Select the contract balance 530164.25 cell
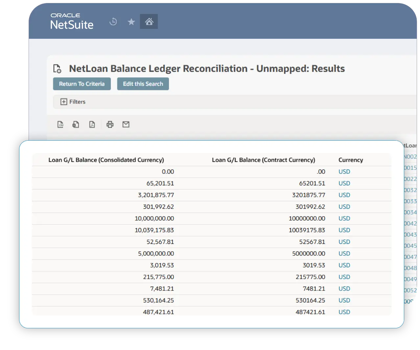The width and height of the screenshot is (420, 350). click(x=310, y=300)
